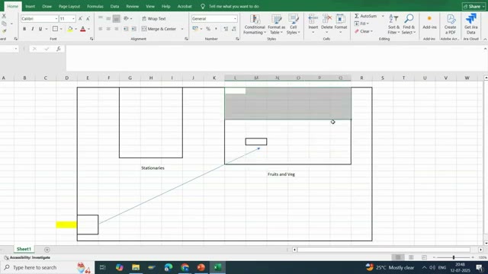The height and width of the screenshot is (274, 488).
Task: Decrease font size with the small A icon
Action: coord(88,18)
